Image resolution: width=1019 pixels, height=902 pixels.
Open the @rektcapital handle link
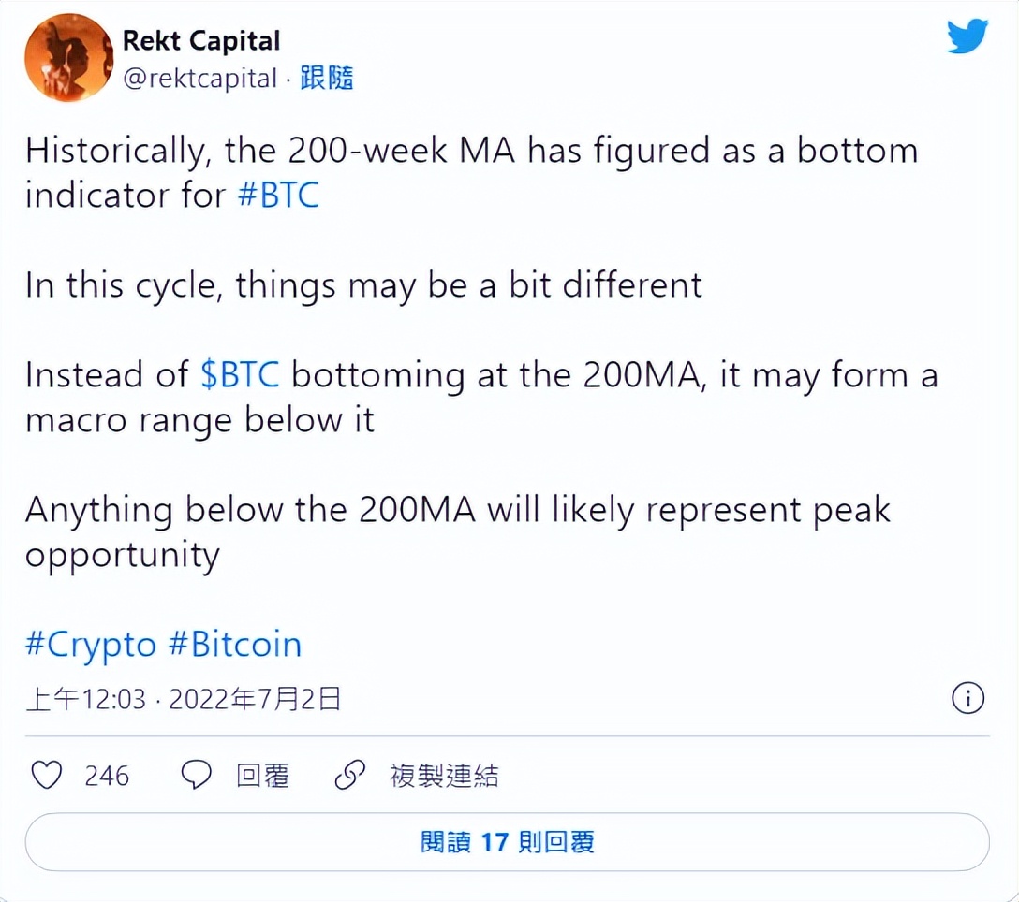[x=200, y=80]
